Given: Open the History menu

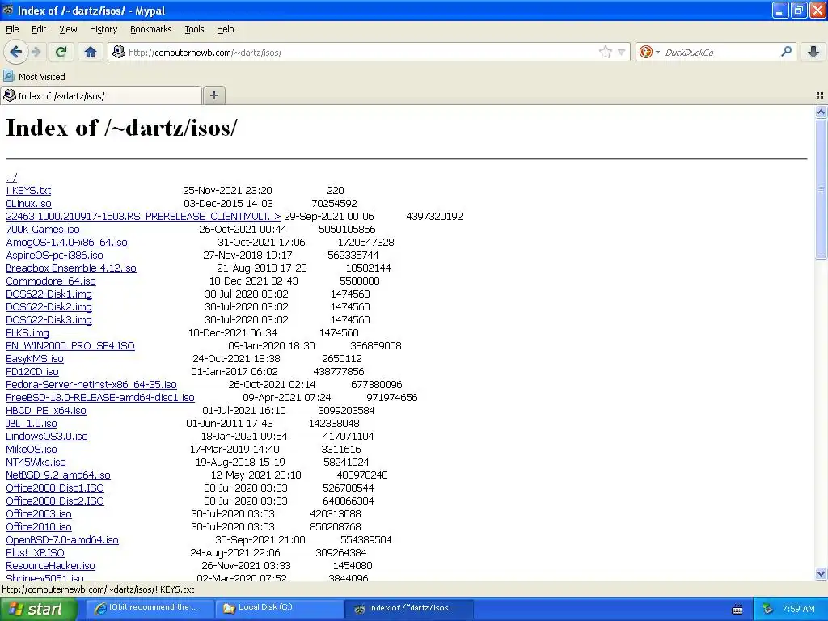Looking at the screenshot, I should point(103,29).
